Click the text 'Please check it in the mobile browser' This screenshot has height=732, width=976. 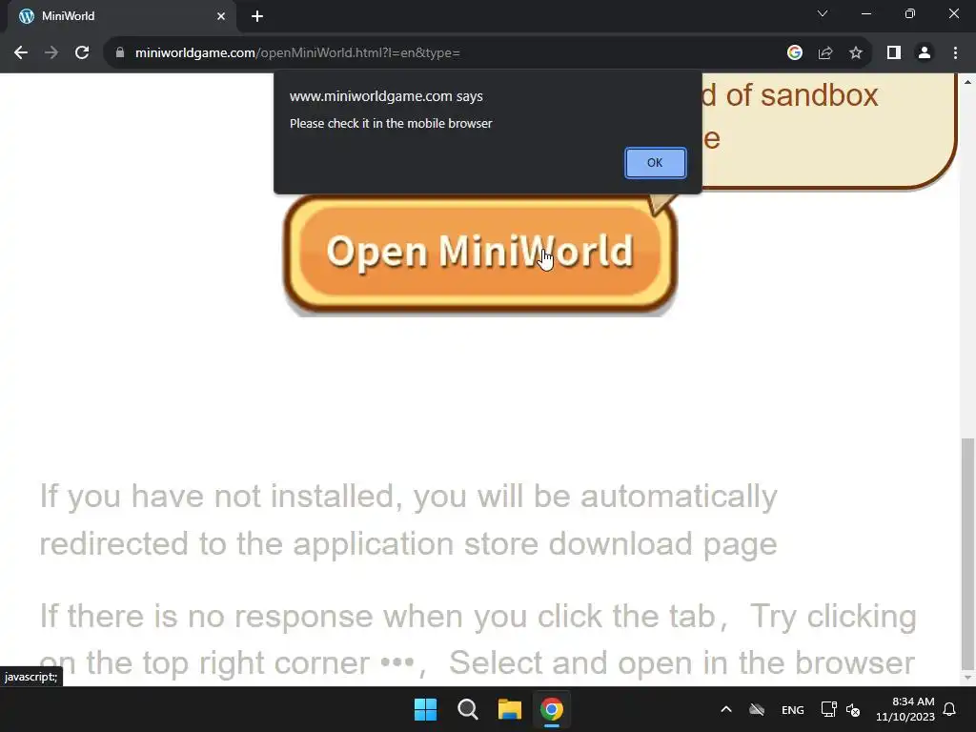click(x=391, y=123)
